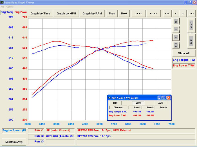This screenshot has width=197, height=147.
Task: Click the Next button
Action: [124, 13]
